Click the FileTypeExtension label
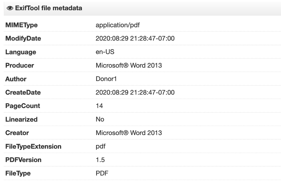Viewport: 281px width, 183px height. coord(33,146)
